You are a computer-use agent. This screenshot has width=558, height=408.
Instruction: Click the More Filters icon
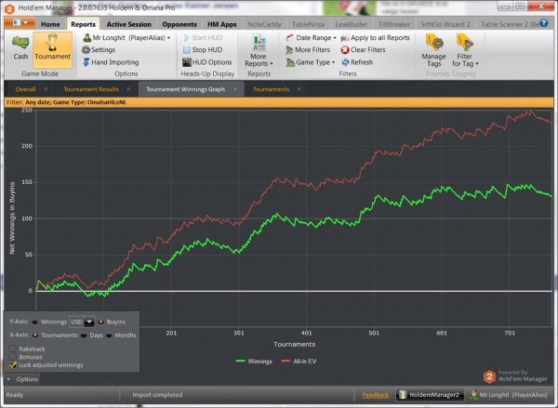[x=289, y=50]
